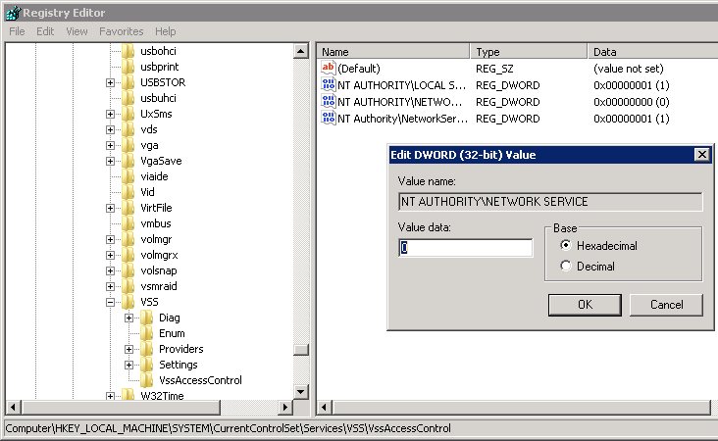Click the VSS folder icon
The width and height of the screenshot is (718, 441).
click(128, 302)
